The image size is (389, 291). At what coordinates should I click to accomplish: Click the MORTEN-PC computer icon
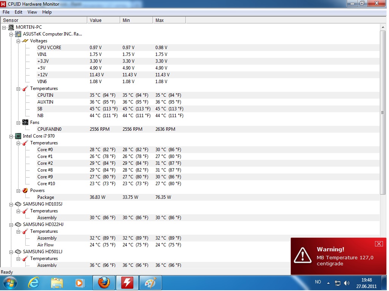pyautogui.click(x=11, y=27)
